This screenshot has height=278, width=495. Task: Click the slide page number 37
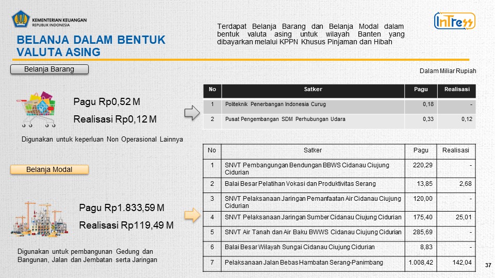488,265
